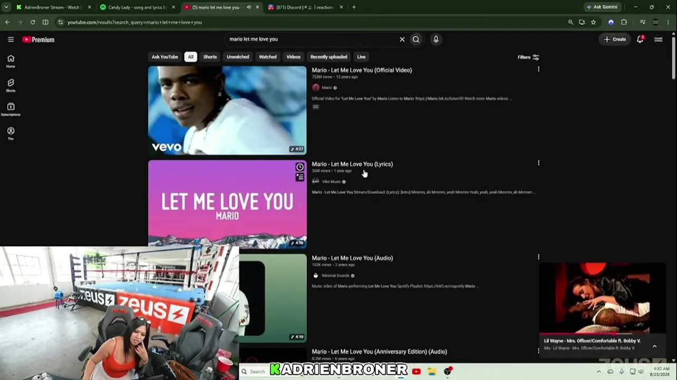Open Mario - Let Me Love You (Lyrics)

click(x=352, y=164)
